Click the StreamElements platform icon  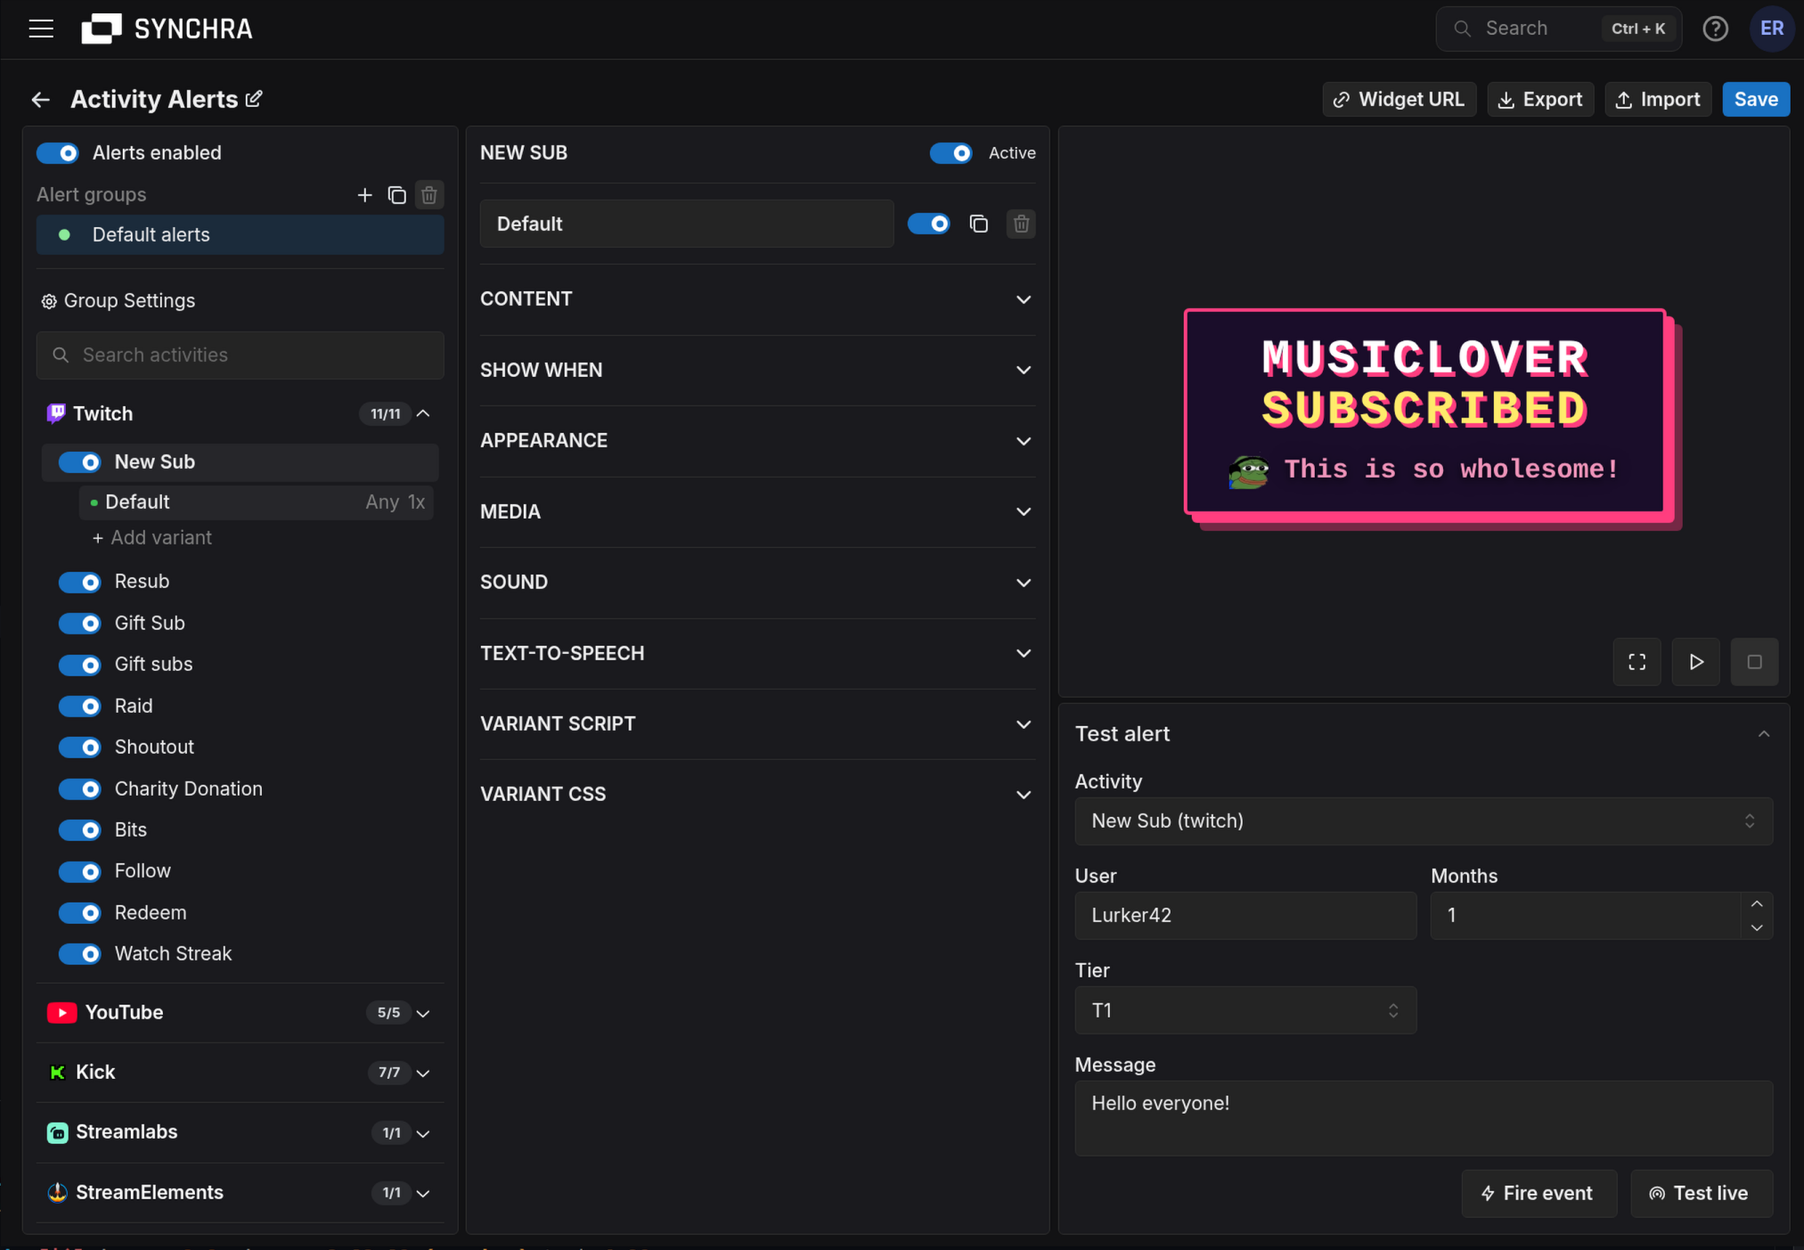click(x=57, y=1192)
